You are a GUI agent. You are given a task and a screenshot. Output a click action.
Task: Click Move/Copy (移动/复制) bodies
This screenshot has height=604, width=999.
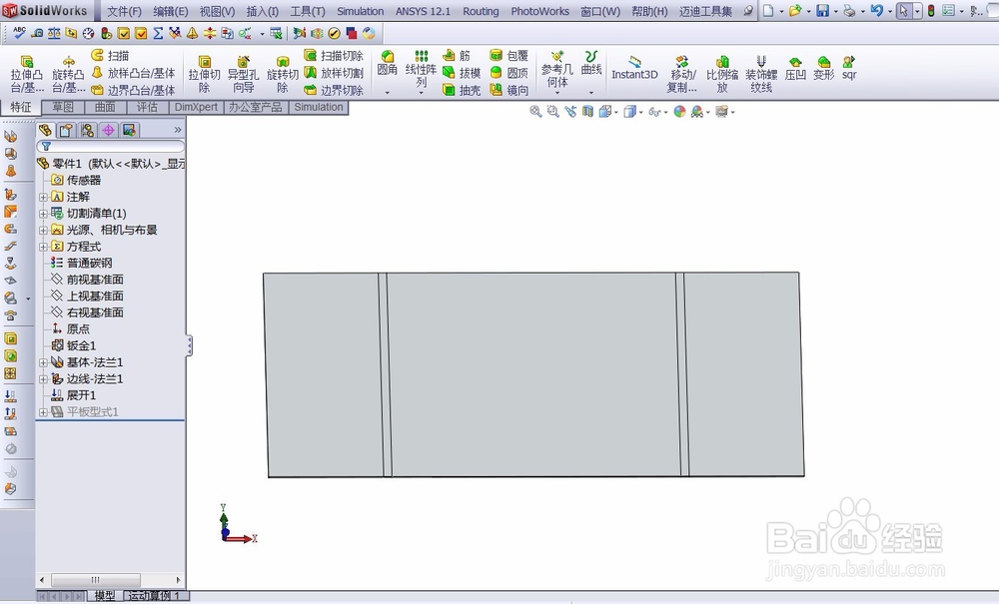pyautogui.click(x=681, y=74)
